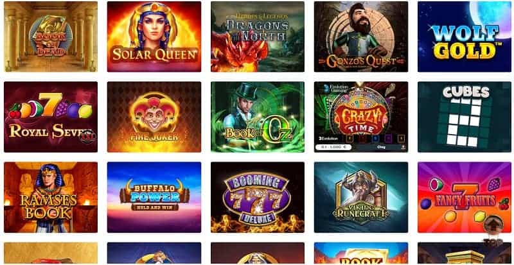Play the Viking Runecraft slot
514x265 pixels.
tap(361, 197)
